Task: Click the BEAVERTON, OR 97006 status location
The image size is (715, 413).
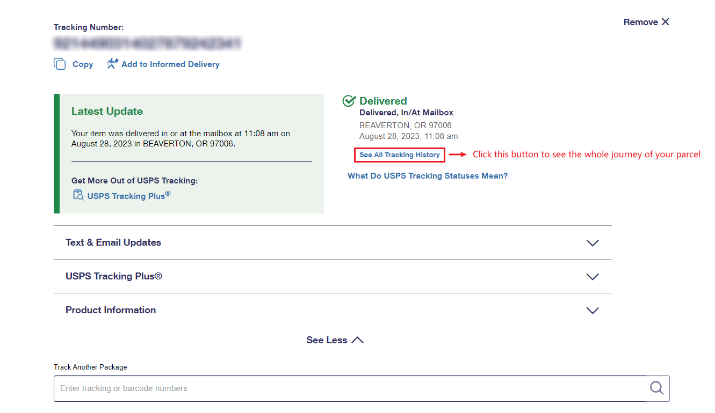Action: tap(406, 126)
